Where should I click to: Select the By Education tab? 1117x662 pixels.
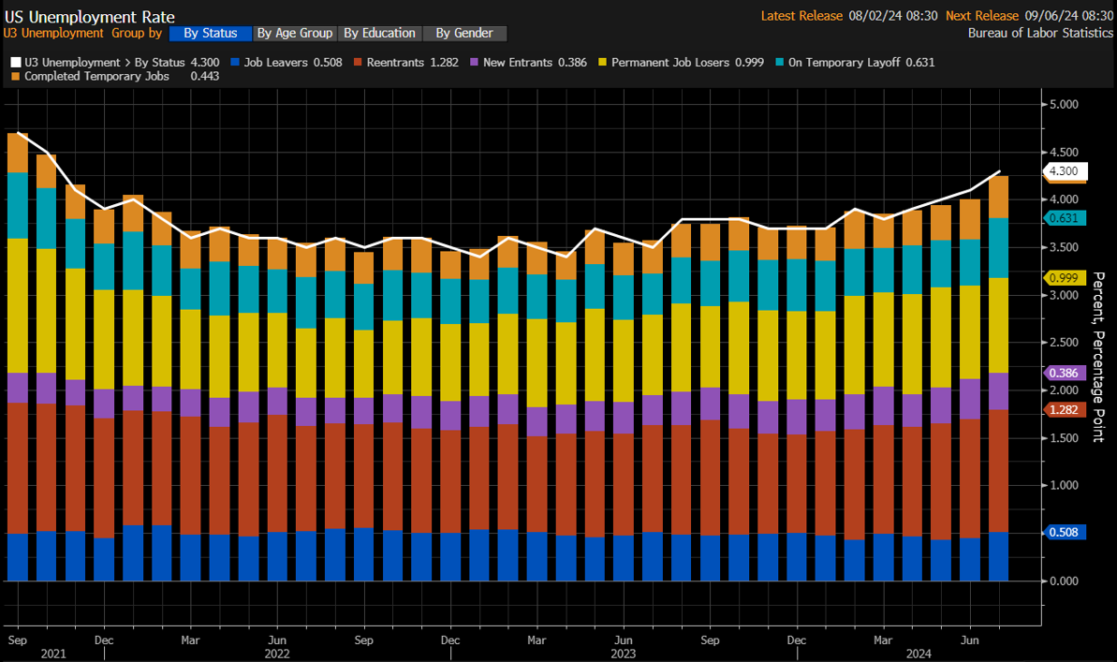pyautogui.click(x=377, y=33)
